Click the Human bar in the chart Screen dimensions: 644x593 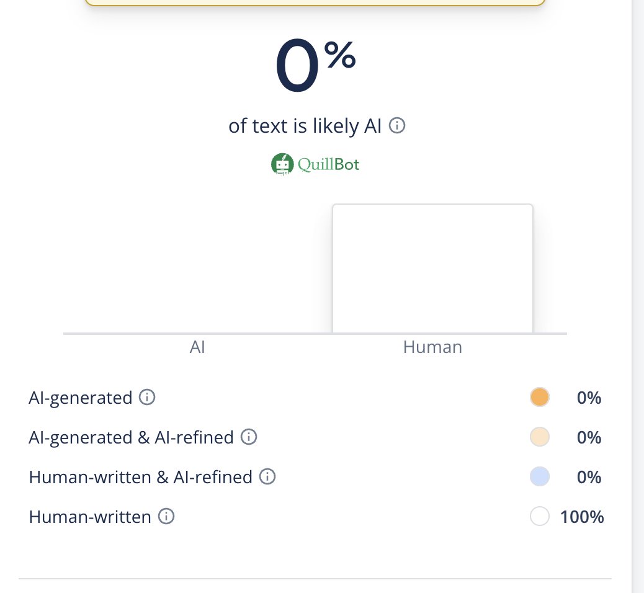pos(432,269)
